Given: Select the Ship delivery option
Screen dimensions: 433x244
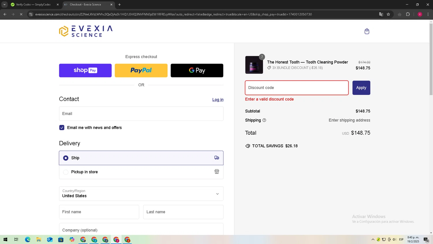Looking at the screenshot, I should pos(141,158).
